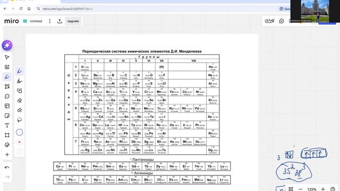Choose the Select cursor tool
The image size is (340, 191).
click(7, 57)
